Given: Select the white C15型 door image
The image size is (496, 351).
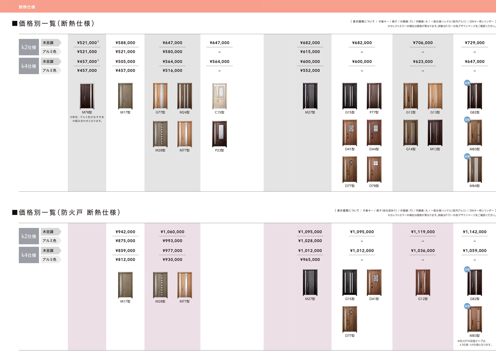Looking at the screenshot, I should [219, 96].
